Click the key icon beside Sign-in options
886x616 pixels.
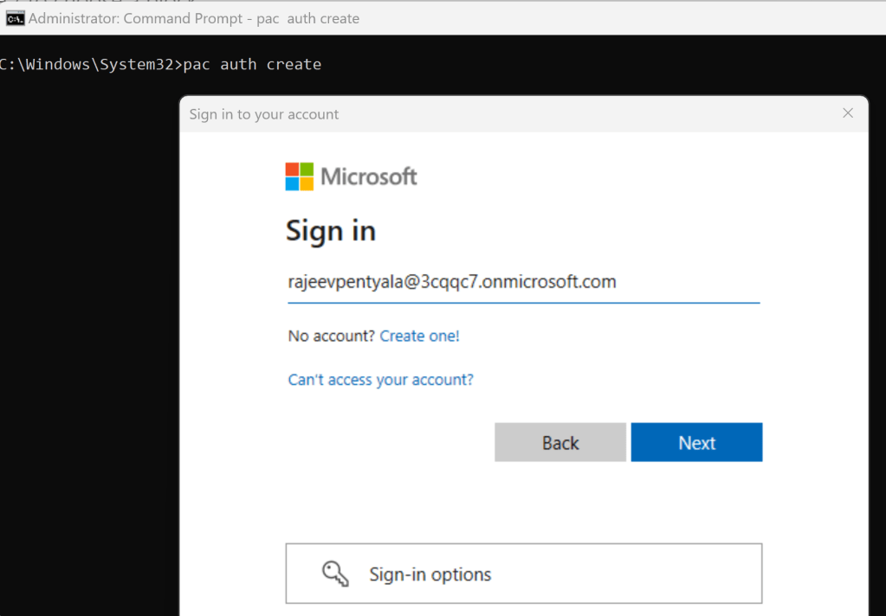click(335, 574)
